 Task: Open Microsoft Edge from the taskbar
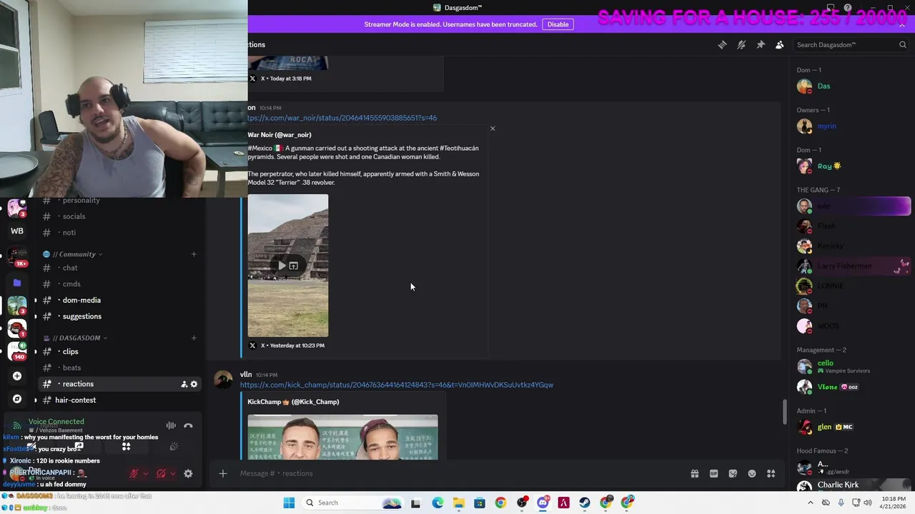tap(437, 503)
